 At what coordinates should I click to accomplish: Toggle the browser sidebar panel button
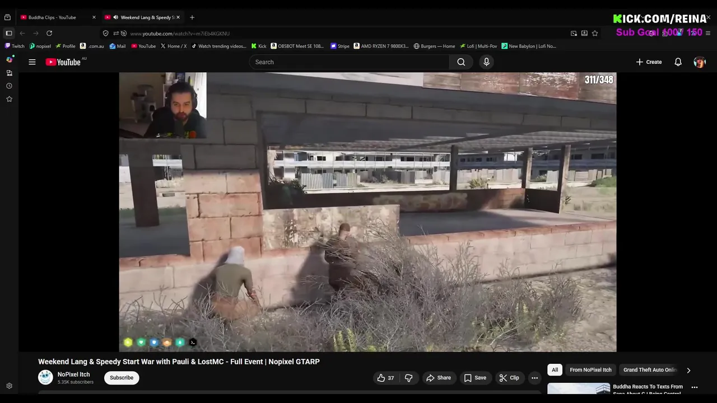[x=9, y=34]
